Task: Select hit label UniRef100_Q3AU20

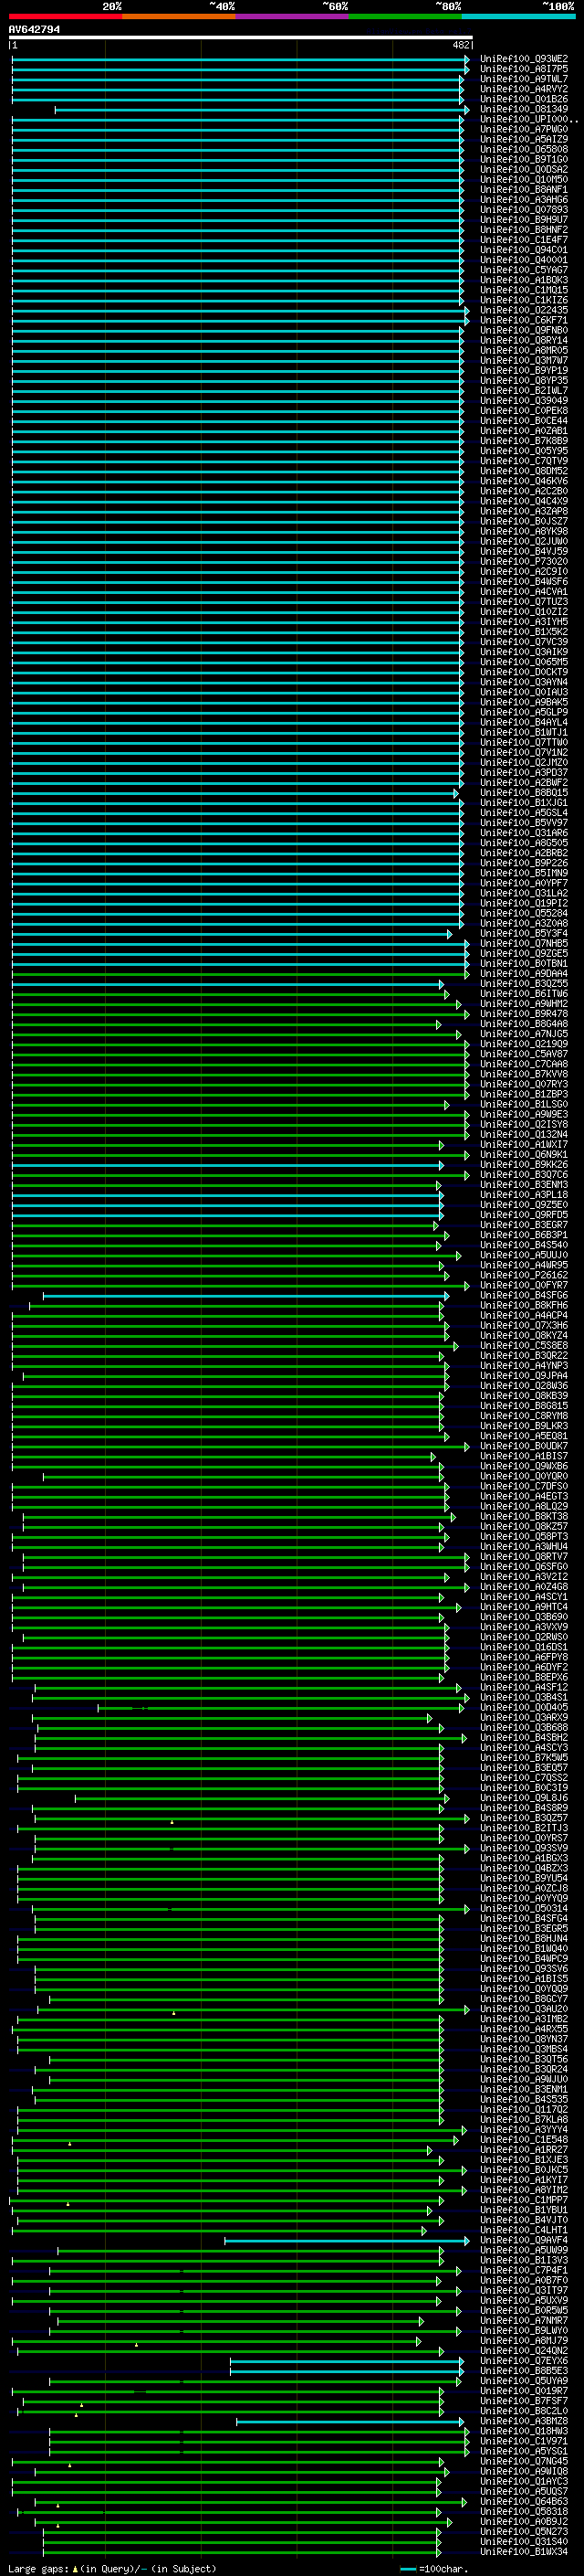Action: coord(524,2009)
